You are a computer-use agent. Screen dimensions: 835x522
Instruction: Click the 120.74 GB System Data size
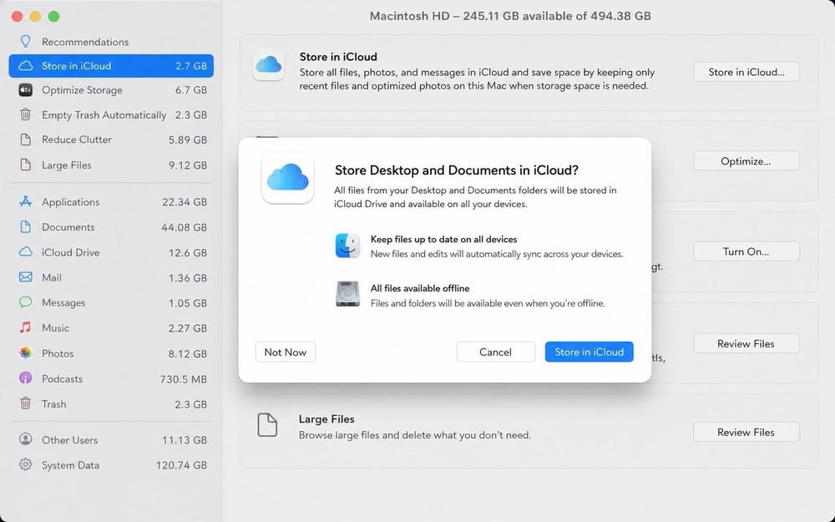(181, 465)
